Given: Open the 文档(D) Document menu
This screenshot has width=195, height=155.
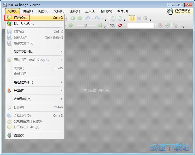Looking at the screenshot, I should pyautogui.click(x=59, y=11).
